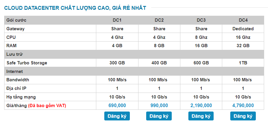
Task: Click the DC3 column header
Action: point(201,20)
